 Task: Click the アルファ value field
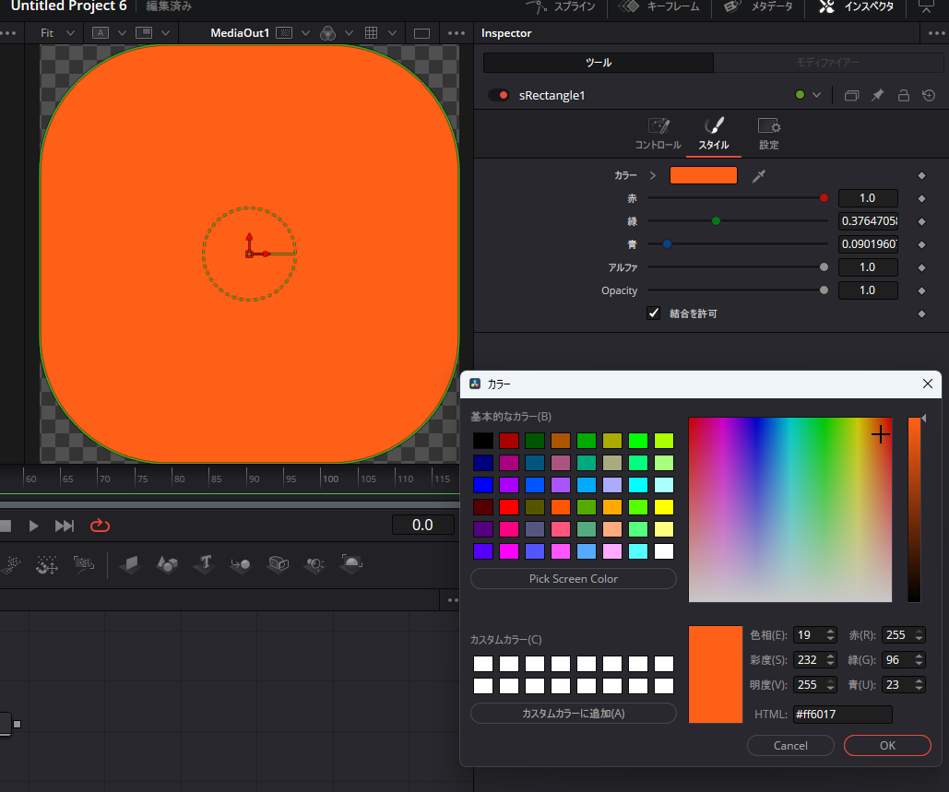(x=867, y=266)
